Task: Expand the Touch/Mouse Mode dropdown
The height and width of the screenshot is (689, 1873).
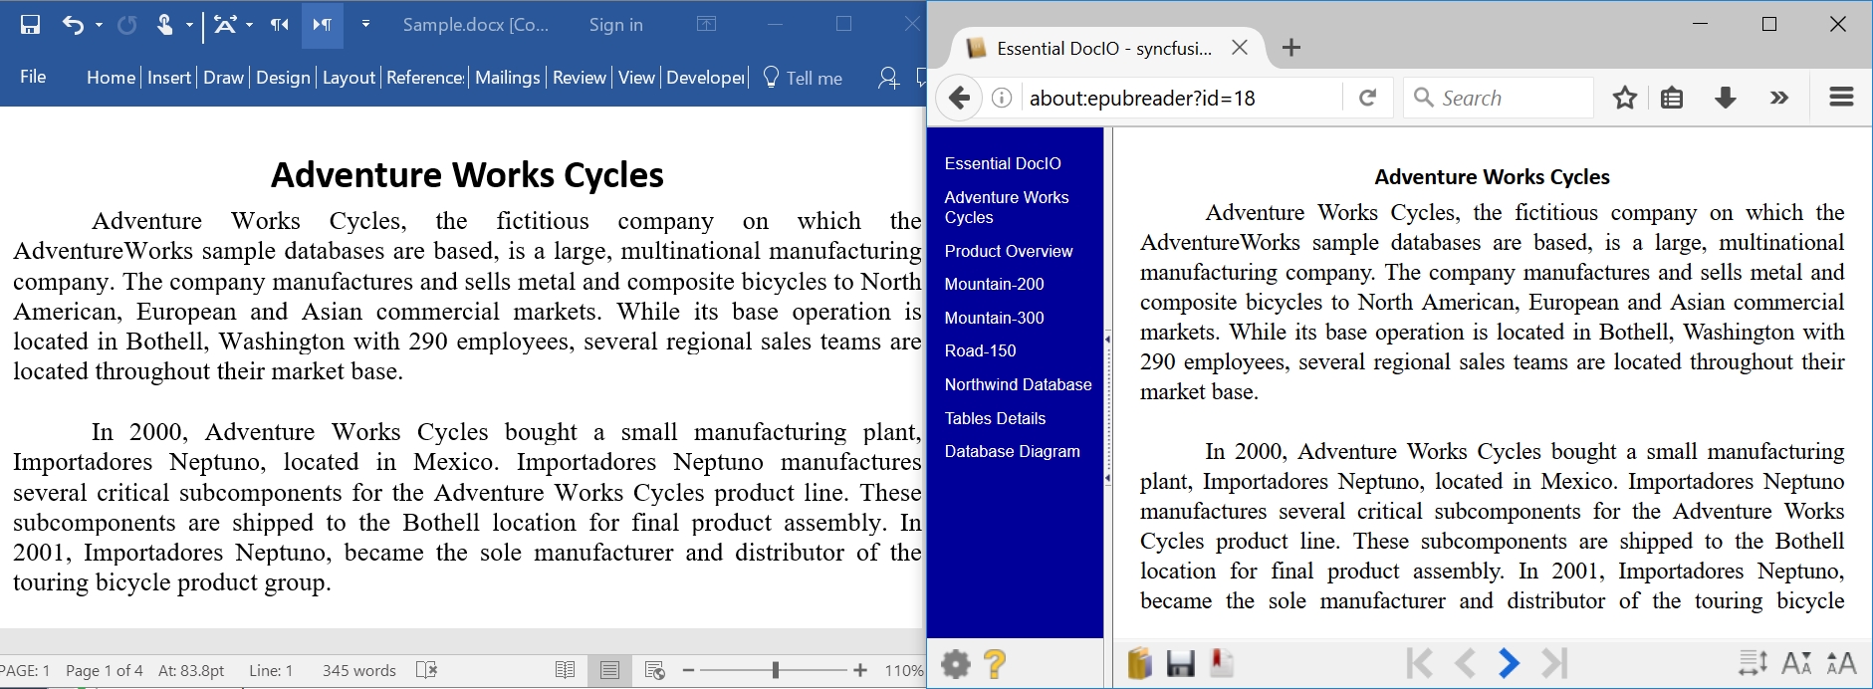Action: point(189,25)
